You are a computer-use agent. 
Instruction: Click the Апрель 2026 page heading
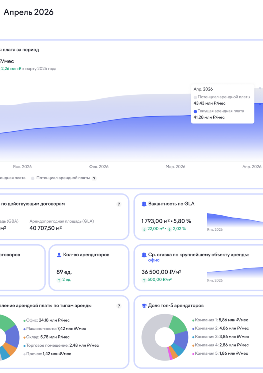point(28,12)
